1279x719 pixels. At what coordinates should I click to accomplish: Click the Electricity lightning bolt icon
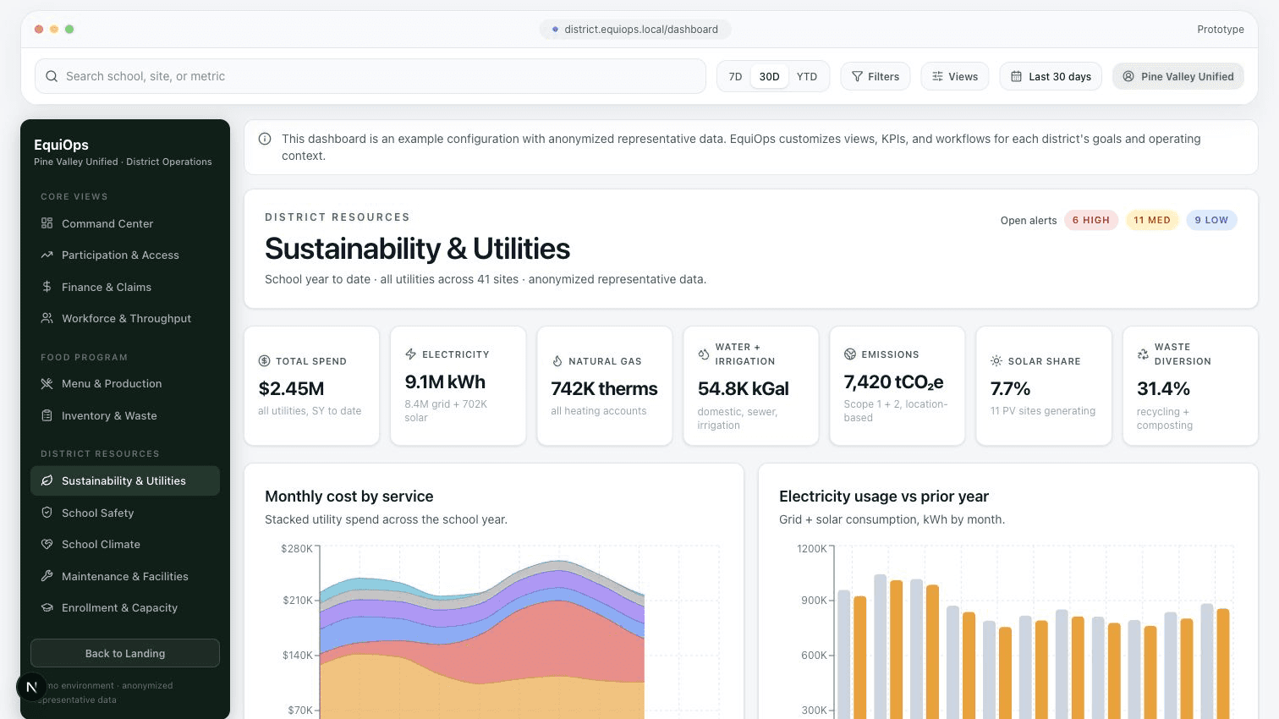click(x=410, y=354)
